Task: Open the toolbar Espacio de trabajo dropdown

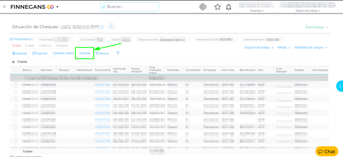Action: coord(259,47)
